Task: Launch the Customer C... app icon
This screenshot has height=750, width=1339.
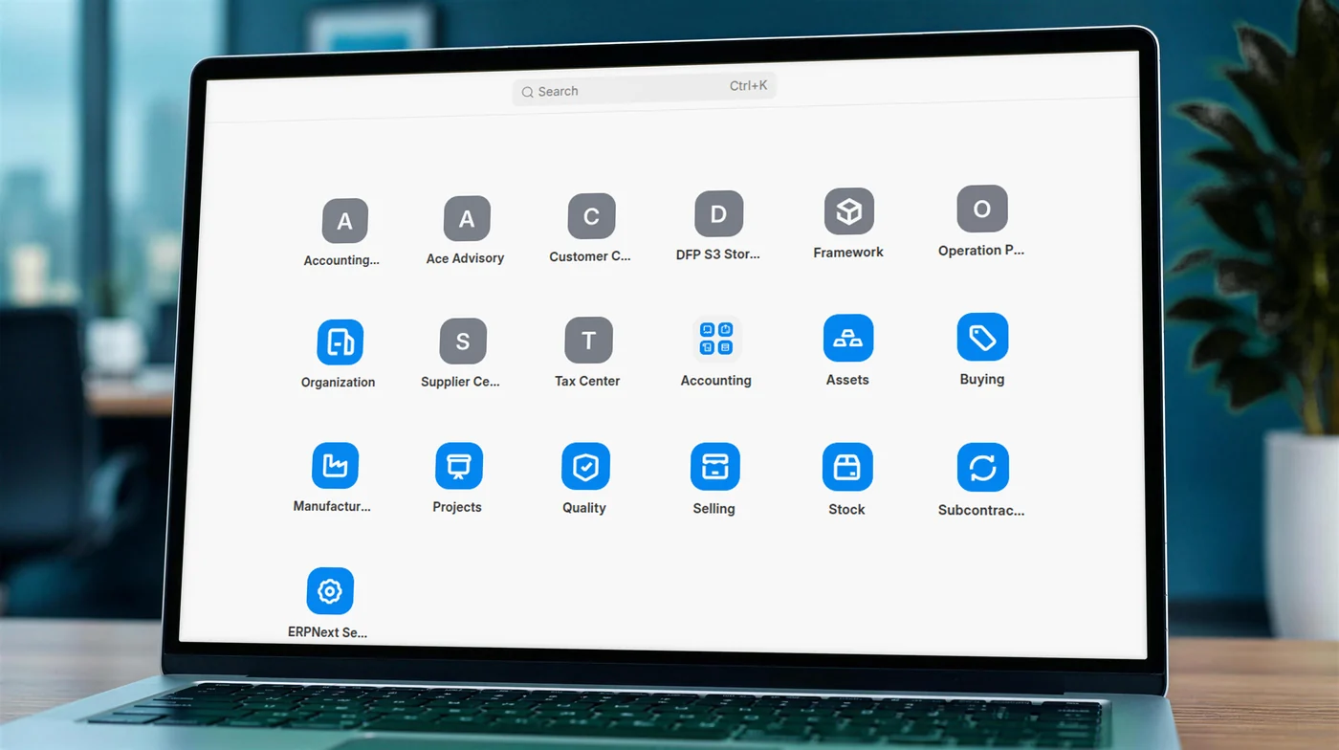Action: 591,216
